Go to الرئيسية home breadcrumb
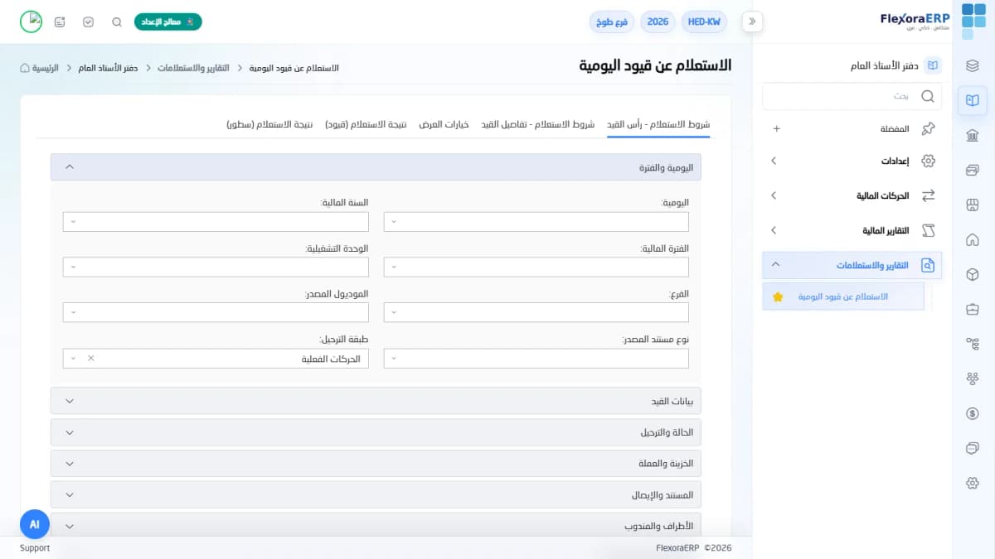 click(40, 68)
